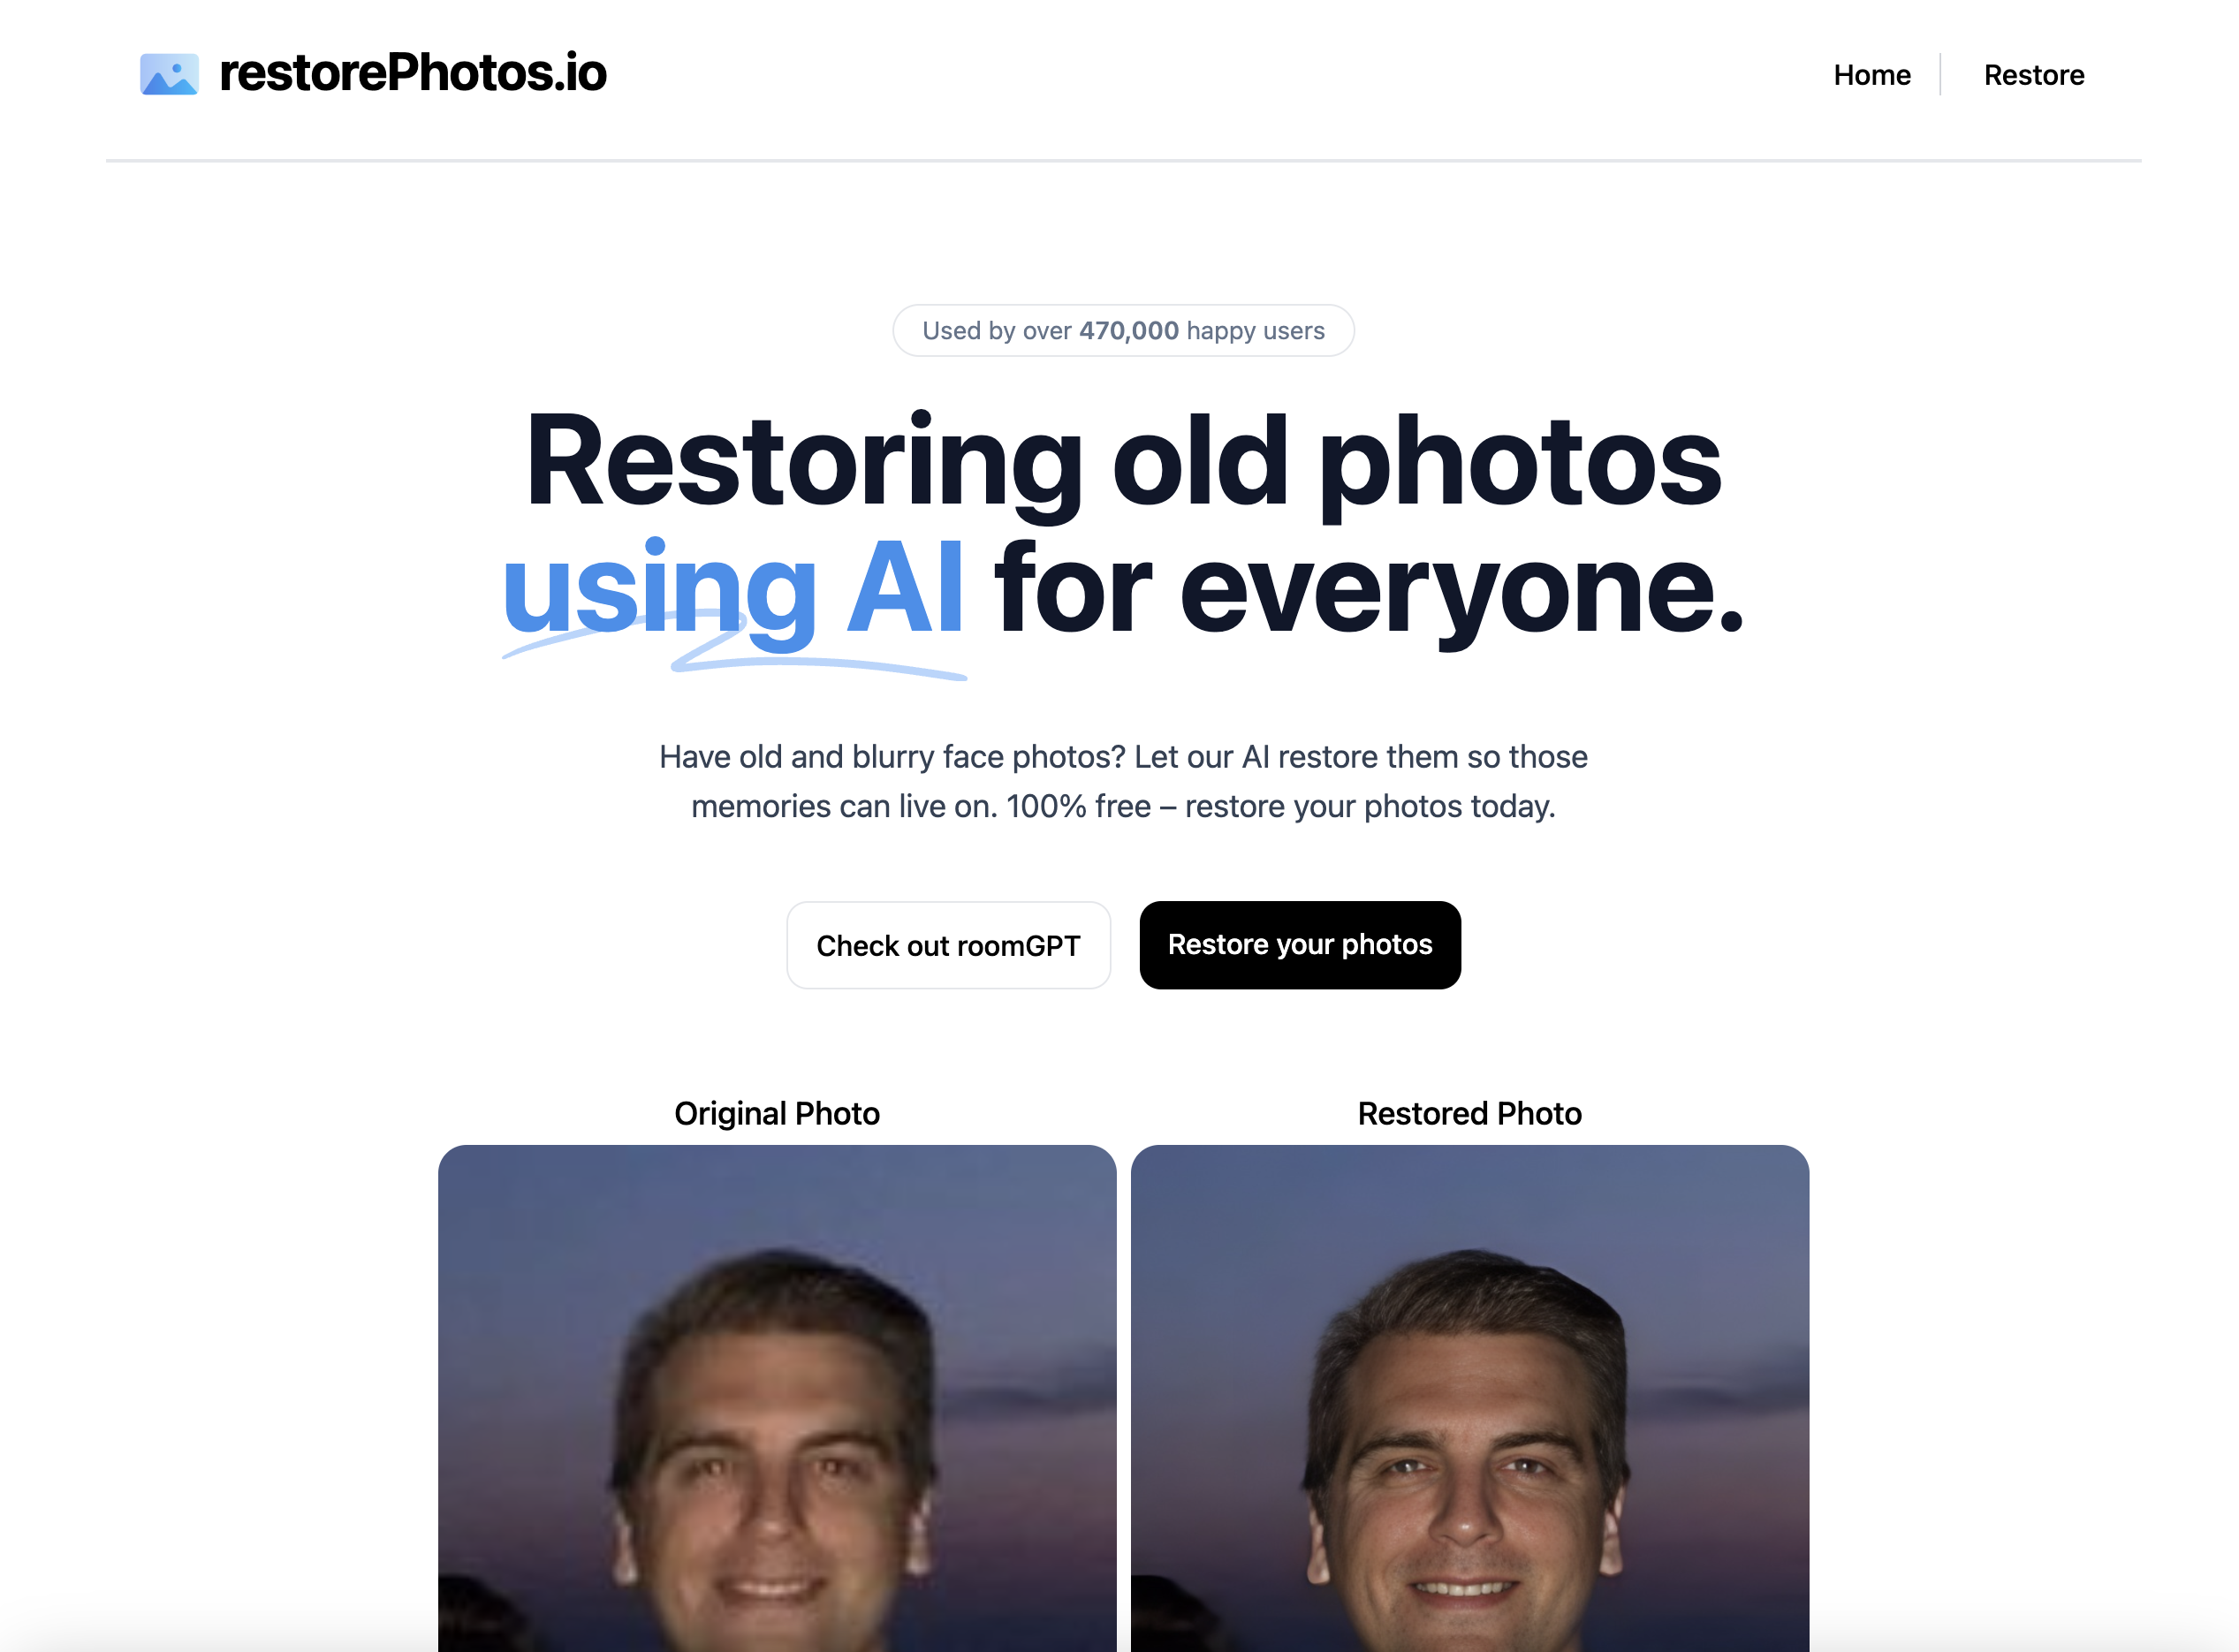Click the squiggly underline beneath "using AI"
The height and width of the screenshot is (1652, 2239).
(734, 654)
